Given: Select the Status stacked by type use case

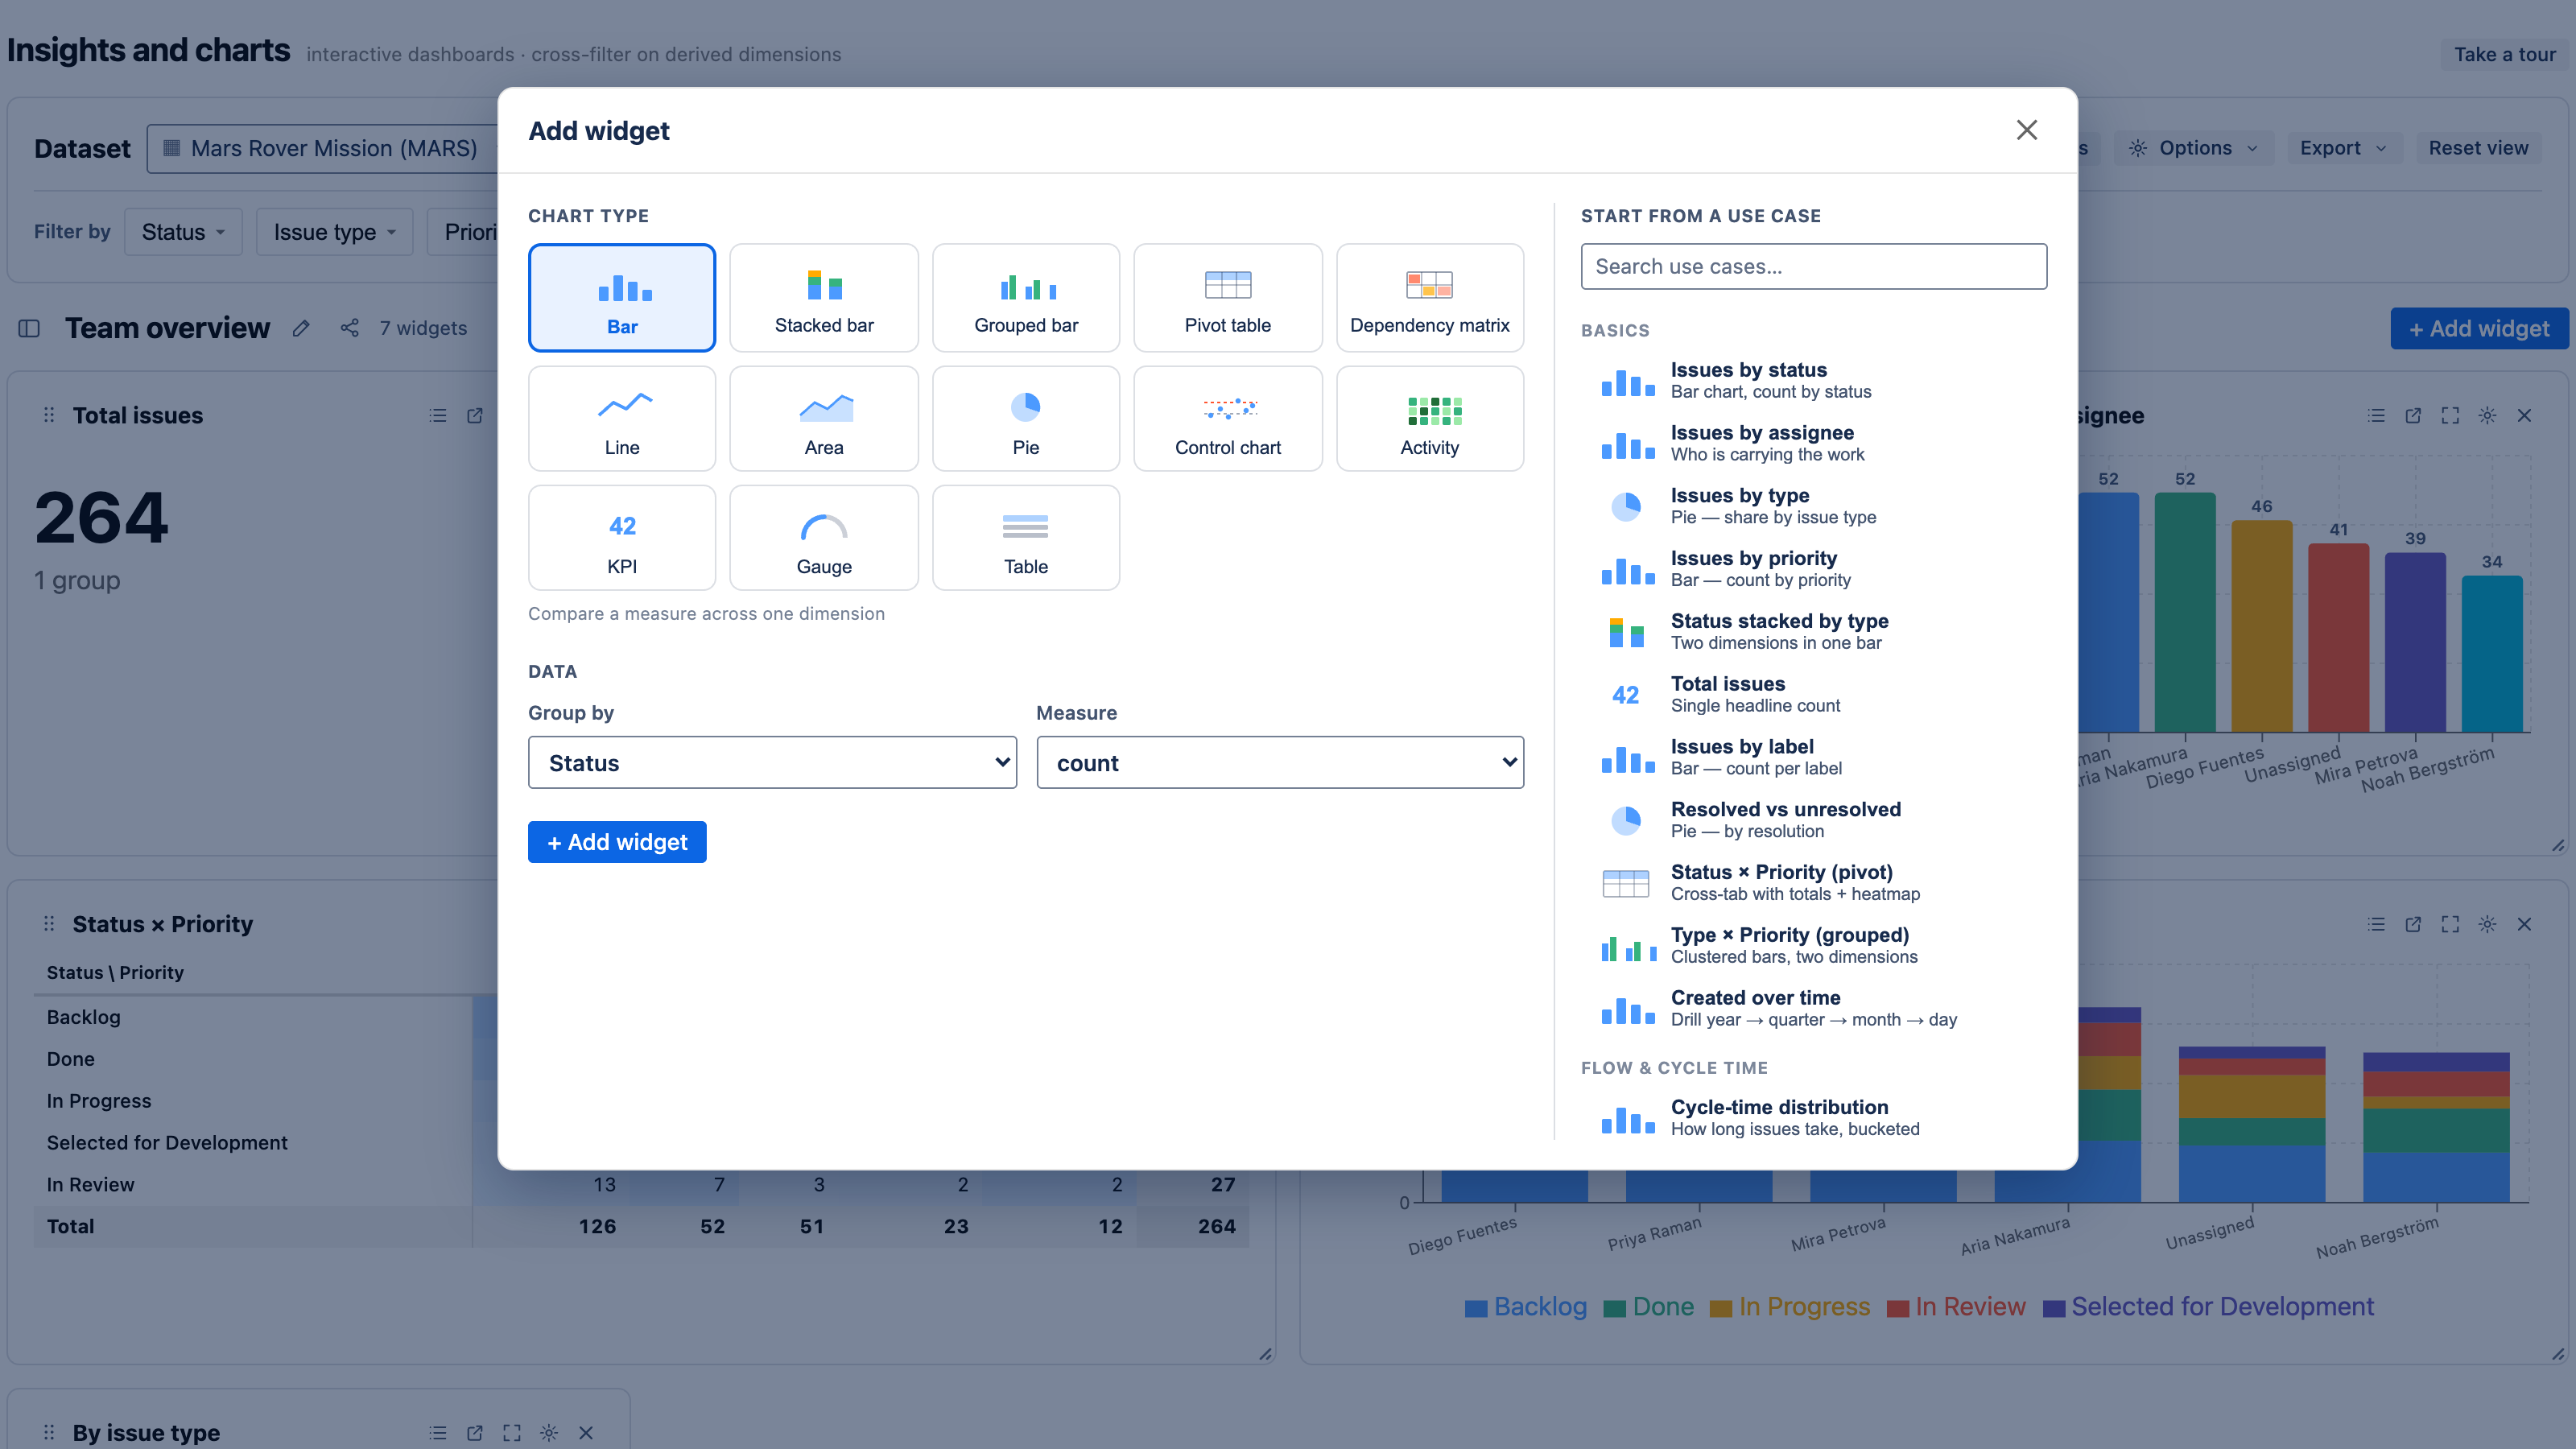Looking at the screenshot, I should tap(1813, 632).
